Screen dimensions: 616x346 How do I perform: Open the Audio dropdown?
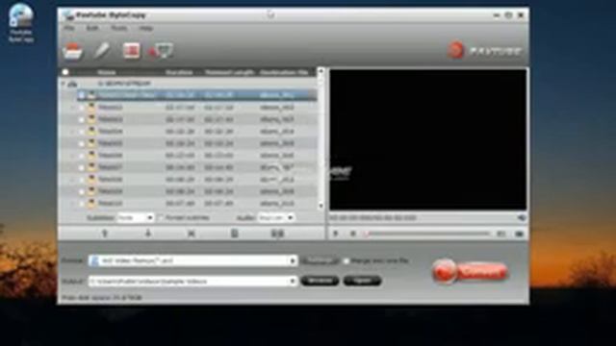(276, 218)
